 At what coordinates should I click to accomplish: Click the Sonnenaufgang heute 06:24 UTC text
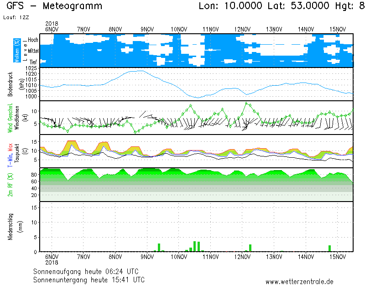(x=89, y=271)
